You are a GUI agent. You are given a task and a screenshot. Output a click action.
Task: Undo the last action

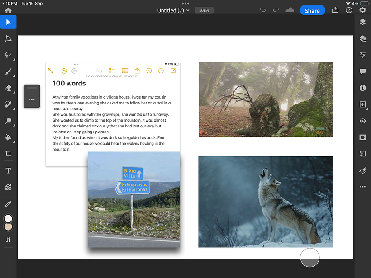pyautogui.click(x=262, y=10)
